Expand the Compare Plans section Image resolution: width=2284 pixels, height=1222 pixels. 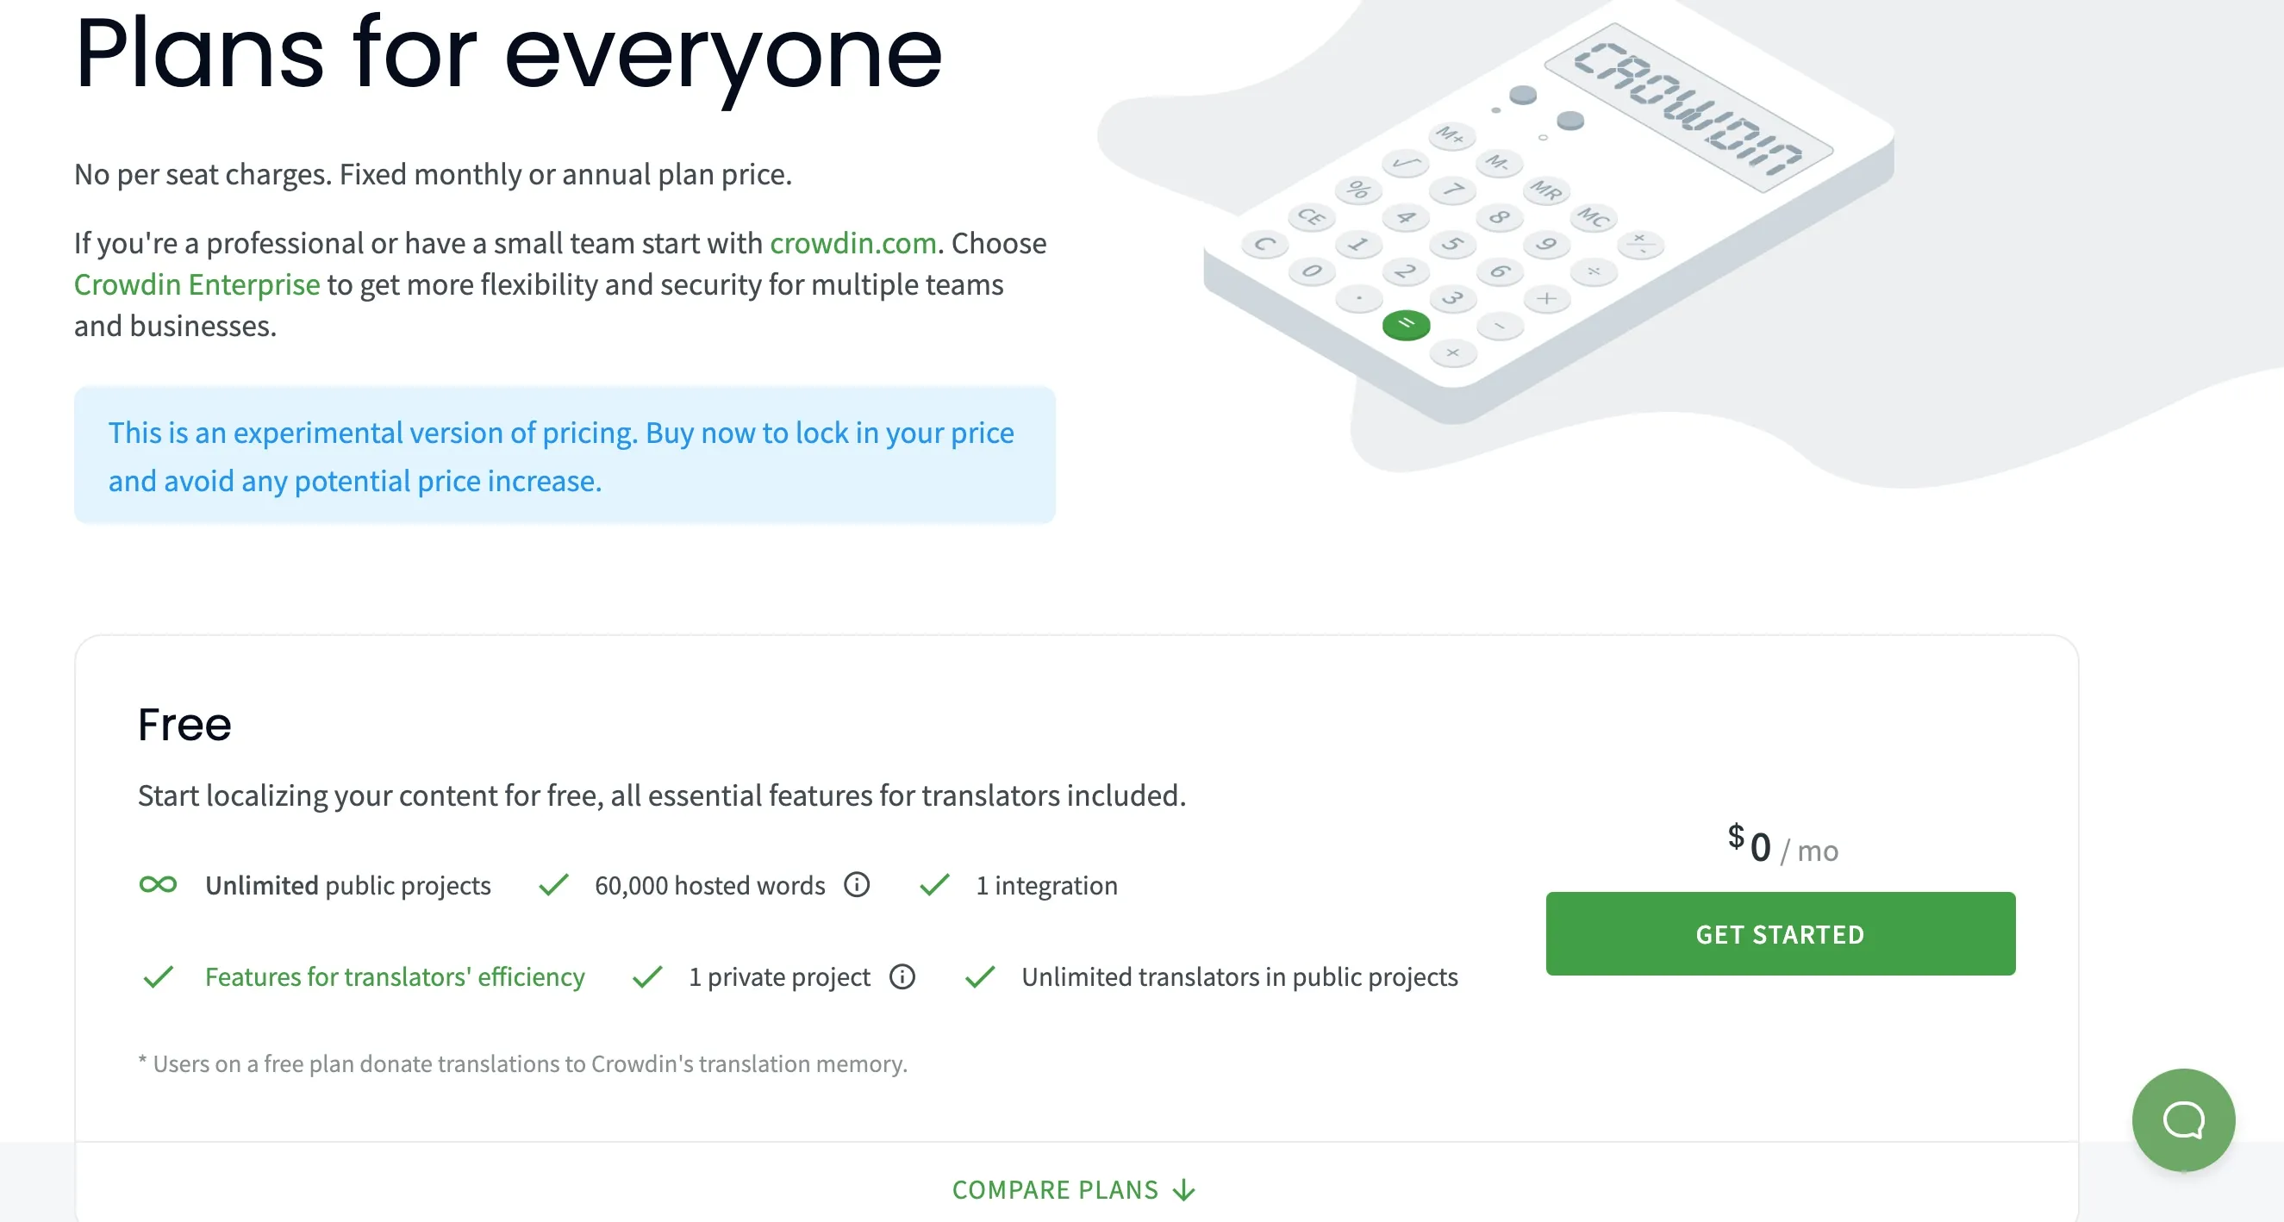coord(1055,1190)
